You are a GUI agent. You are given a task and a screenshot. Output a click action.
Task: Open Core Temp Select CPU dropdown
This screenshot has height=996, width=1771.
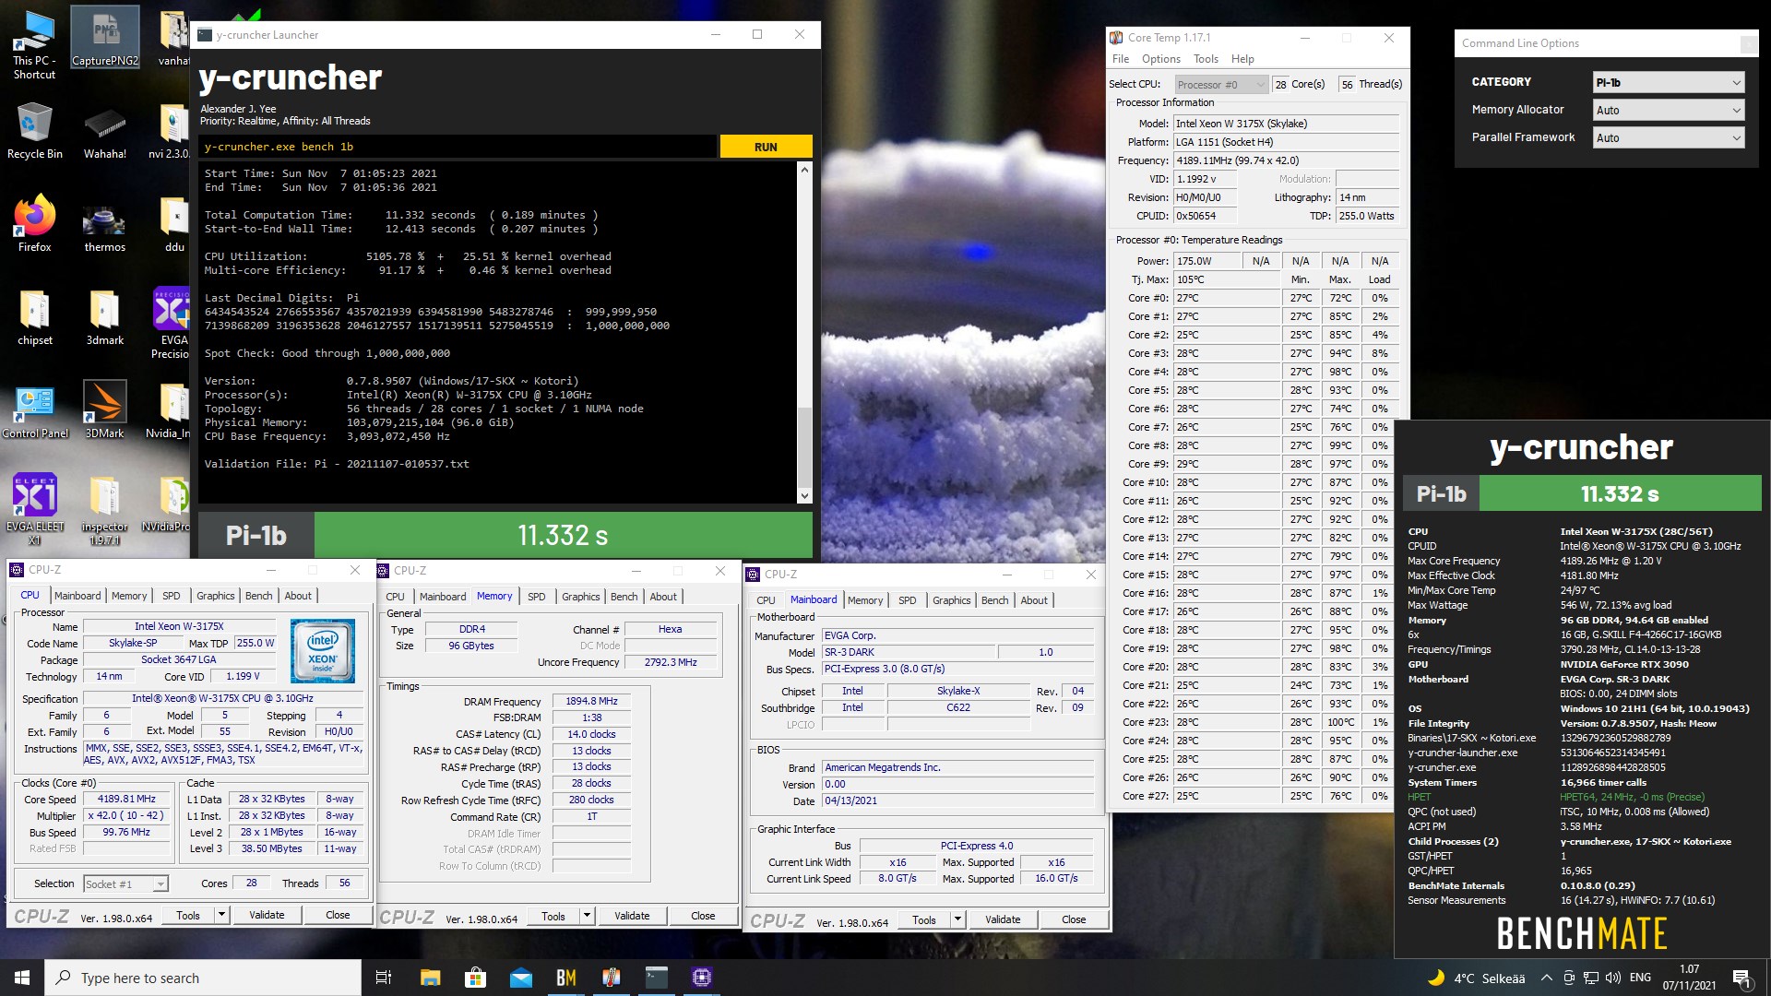[x=1220, y=84]
